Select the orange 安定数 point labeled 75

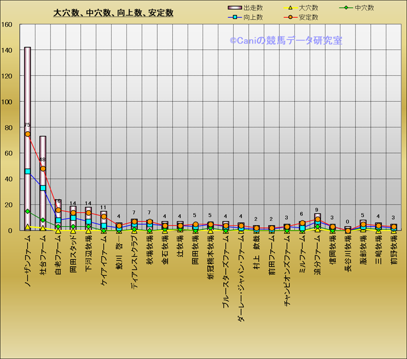(x=28, y=134)
